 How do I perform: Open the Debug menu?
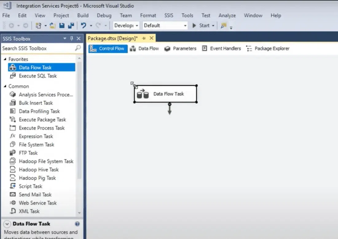(x=104, y=15)
